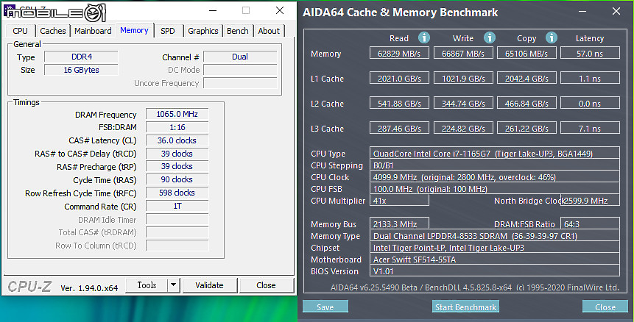Click the Channel # Dual field
634x322 pixels.
point(240,57)
